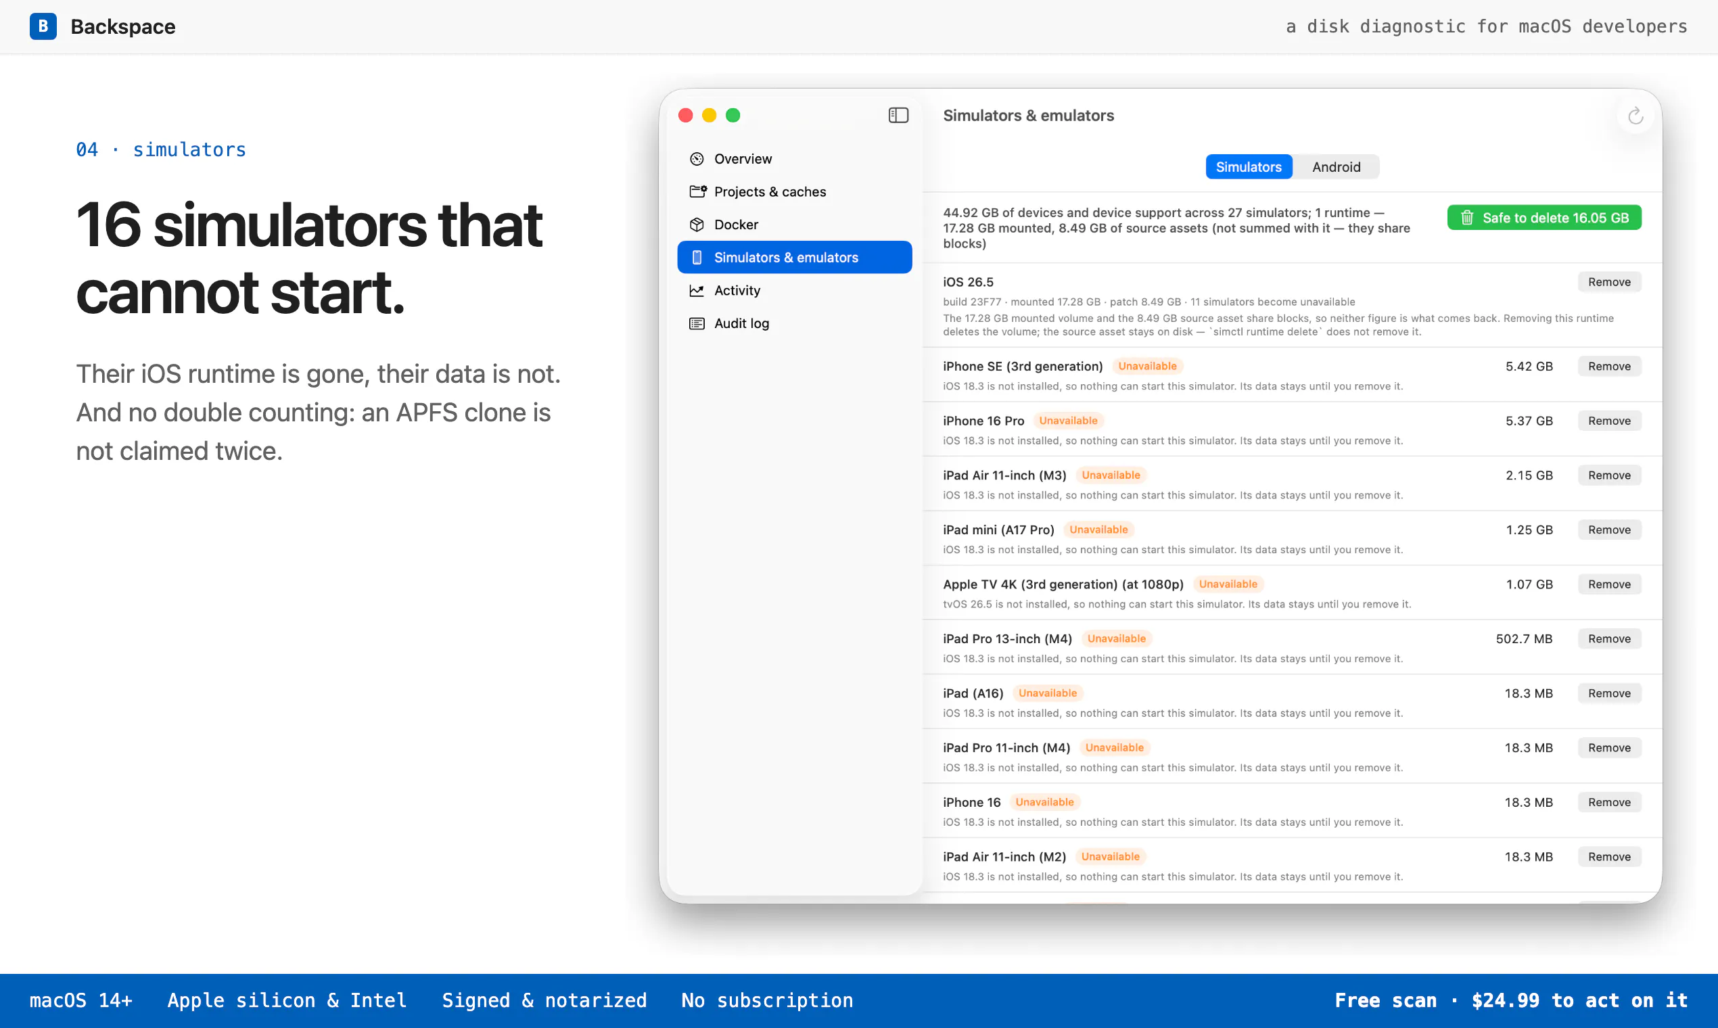The height and width of the screenshot is (1028, 1718).
Task: Click Safe to delete 16.05 GB button
Action: point(1544,218)
